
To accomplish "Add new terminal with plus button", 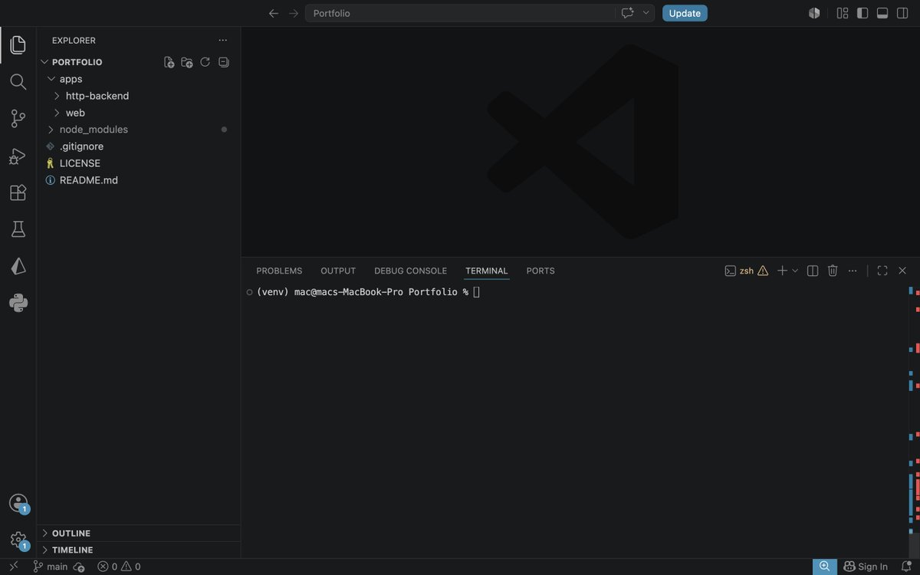I will pyautogui.click(x=782, y=271).
